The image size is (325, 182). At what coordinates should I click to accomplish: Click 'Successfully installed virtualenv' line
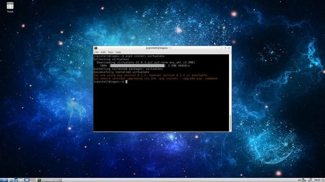(x=121, y=72)
